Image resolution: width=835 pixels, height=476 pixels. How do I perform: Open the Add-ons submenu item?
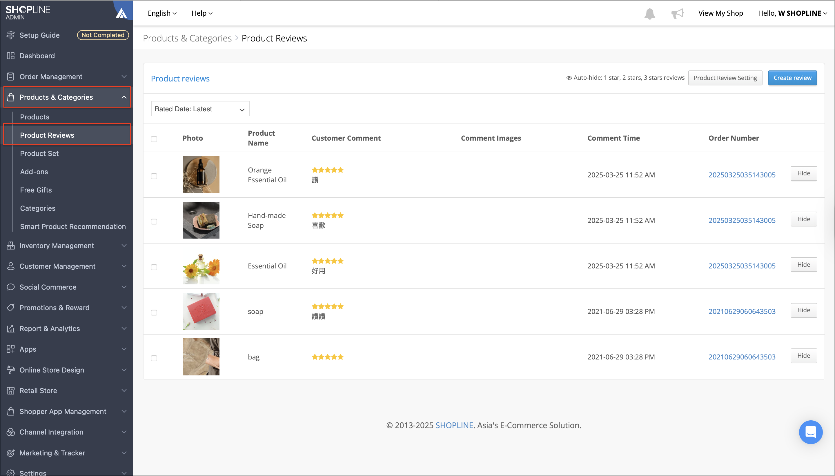pyautogui.click(x=34, y=172)
